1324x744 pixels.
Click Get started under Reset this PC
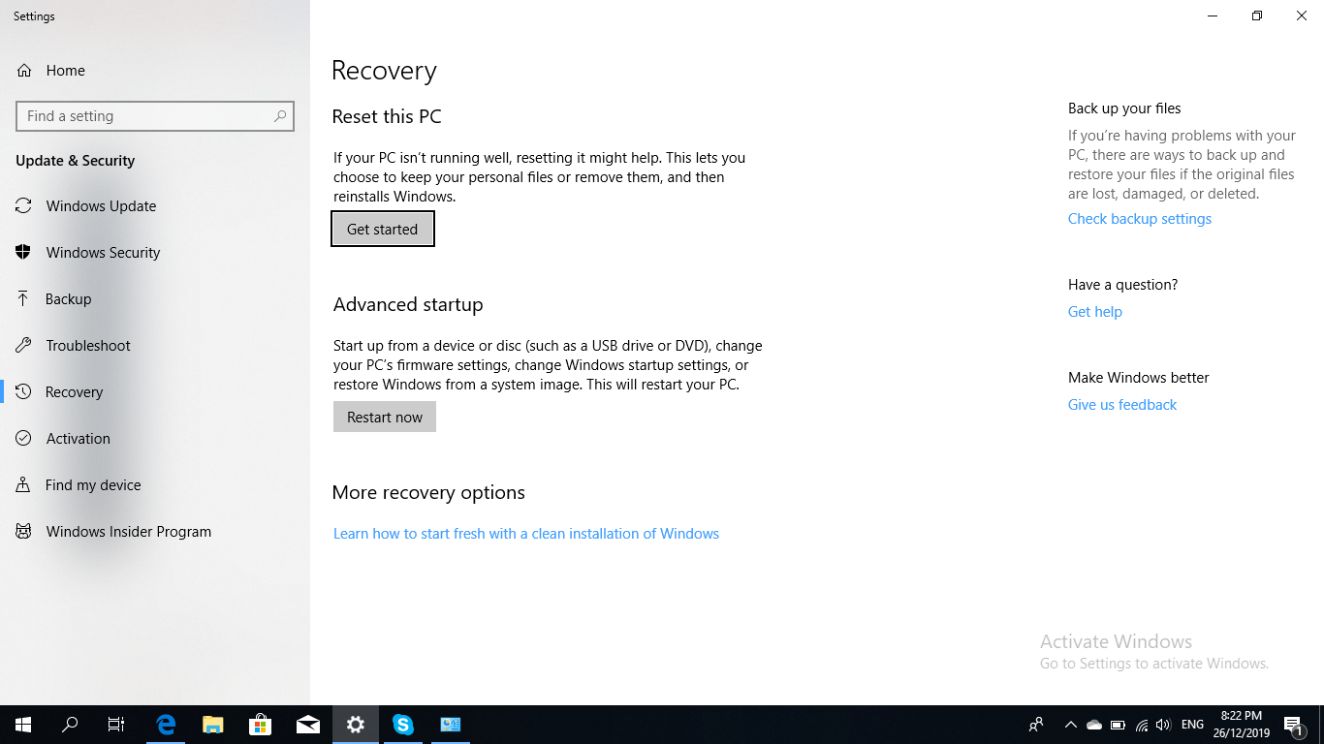(x=383, y=230)
